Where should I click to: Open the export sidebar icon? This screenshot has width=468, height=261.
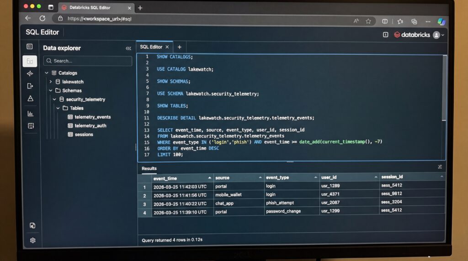pos(30,86)
